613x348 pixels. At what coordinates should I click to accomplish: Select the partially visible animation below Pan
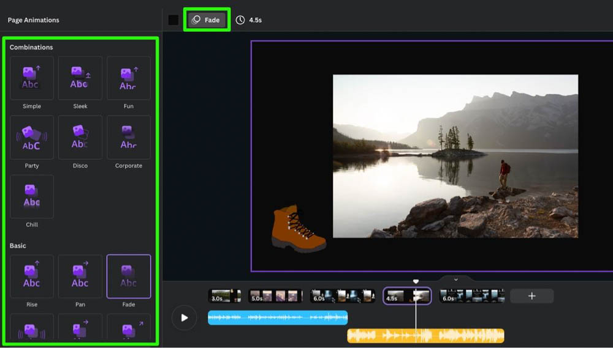click(x=80, y=327)
